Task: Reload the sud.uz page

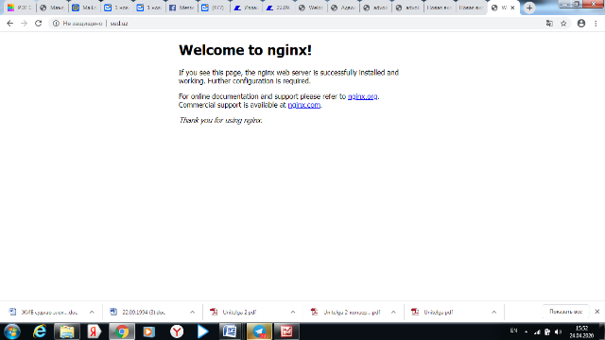Action: click(38, 24)
